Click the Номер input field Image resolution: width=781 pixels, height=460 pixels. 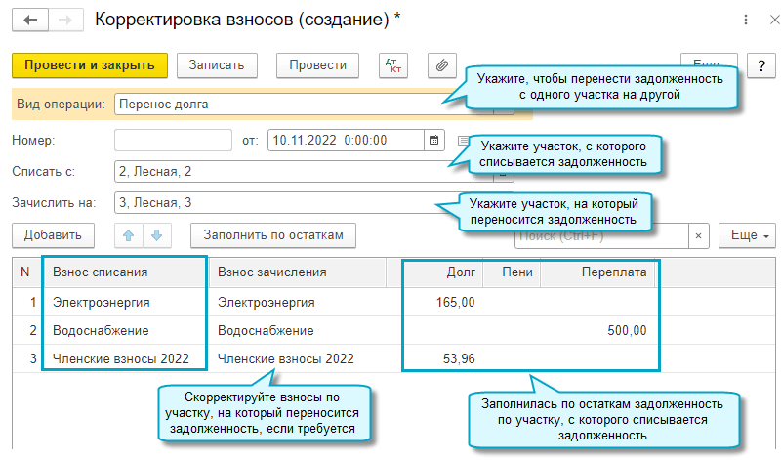173,140
